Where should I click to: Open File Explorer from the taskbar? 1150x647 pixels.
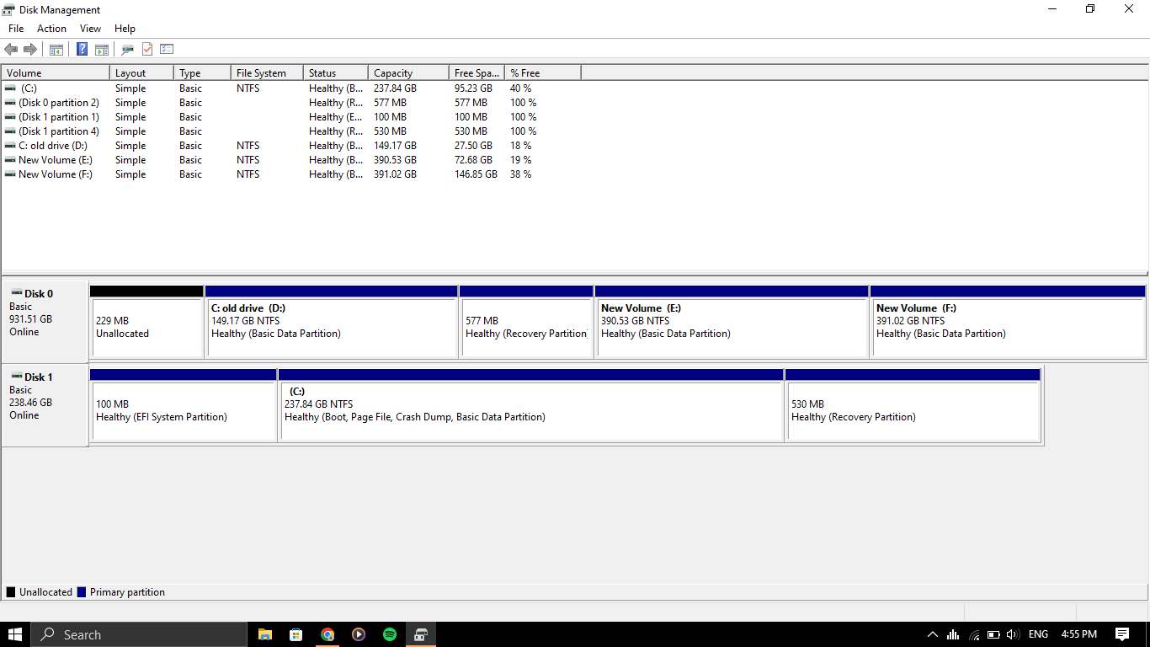coord(265,634)
